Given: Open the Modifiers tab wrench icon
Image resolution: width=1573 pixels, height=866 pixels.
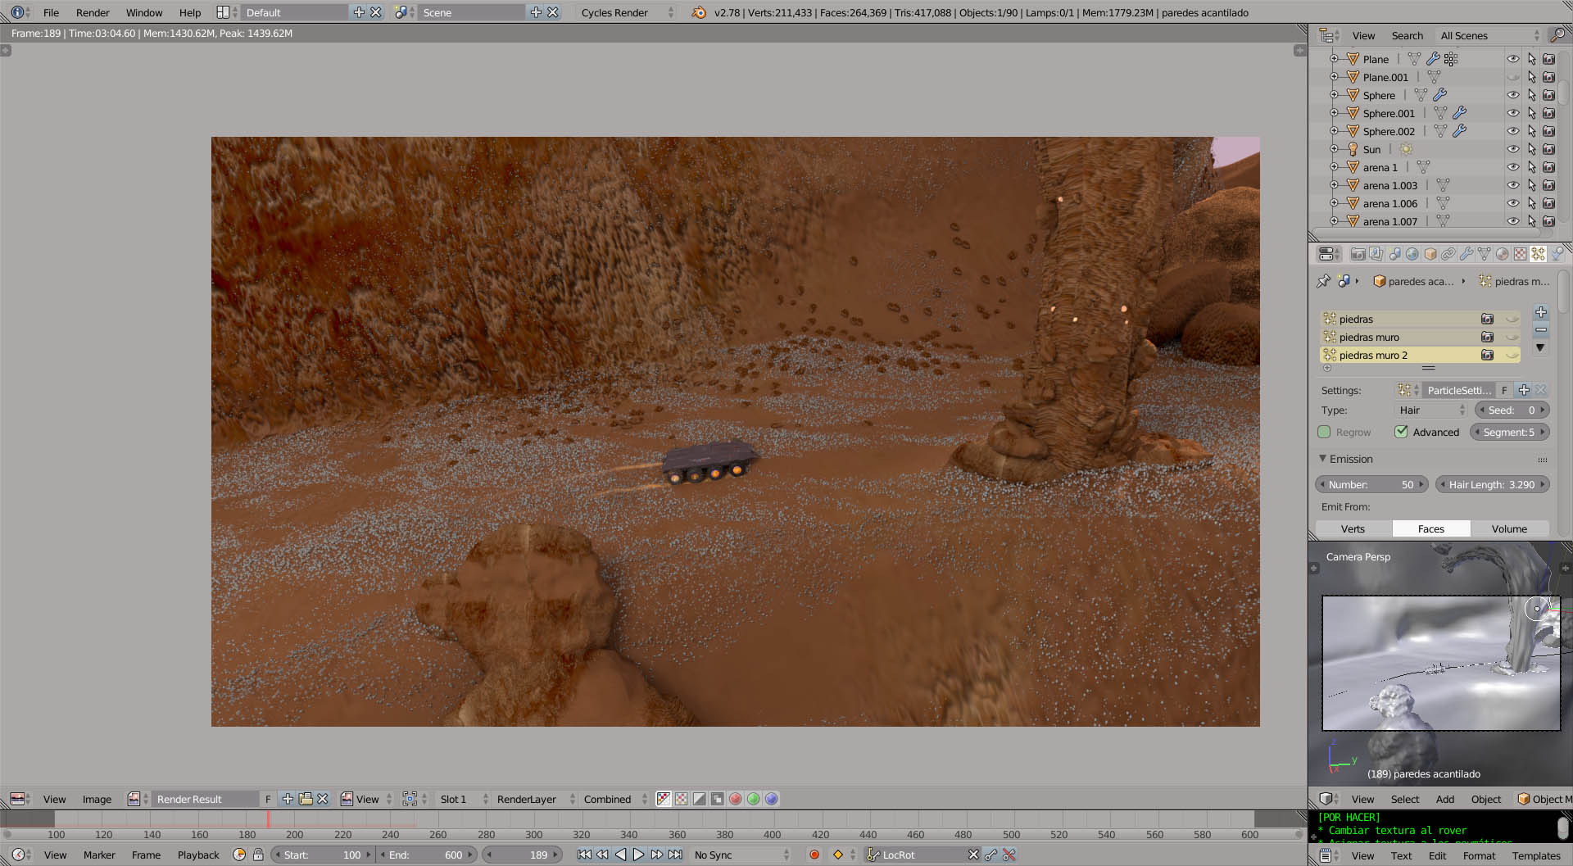Looking at the screenshot, I should (x=1466, y=254).
